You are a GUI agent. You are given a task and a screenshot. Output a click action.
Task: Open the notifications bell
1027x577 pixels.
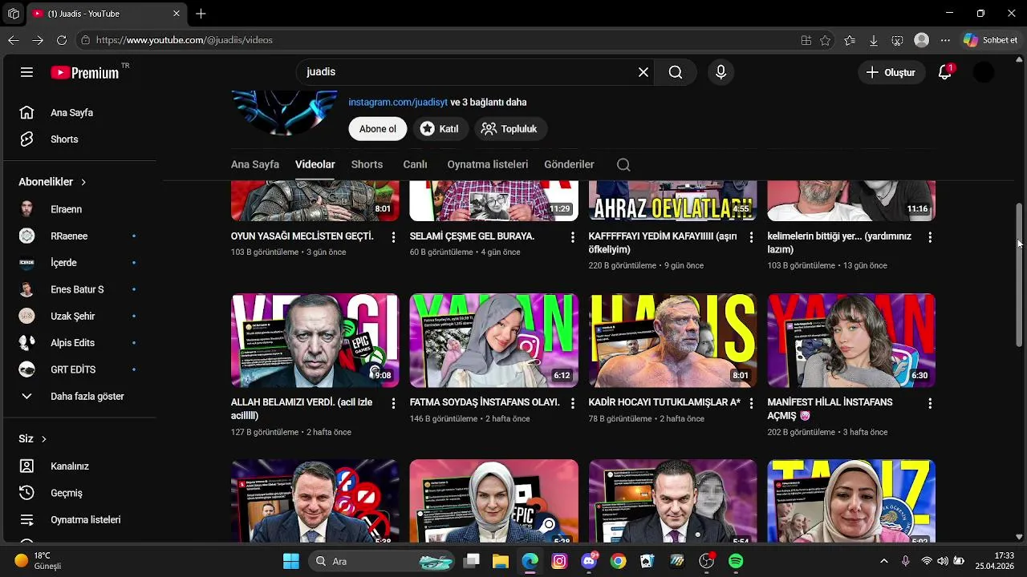point(945,72)
